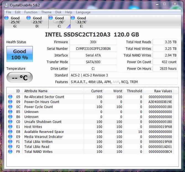The width and height of the screenshot is (185, 172).
Task: Select the Total LBAs Read attribute name
Action: 37,147
